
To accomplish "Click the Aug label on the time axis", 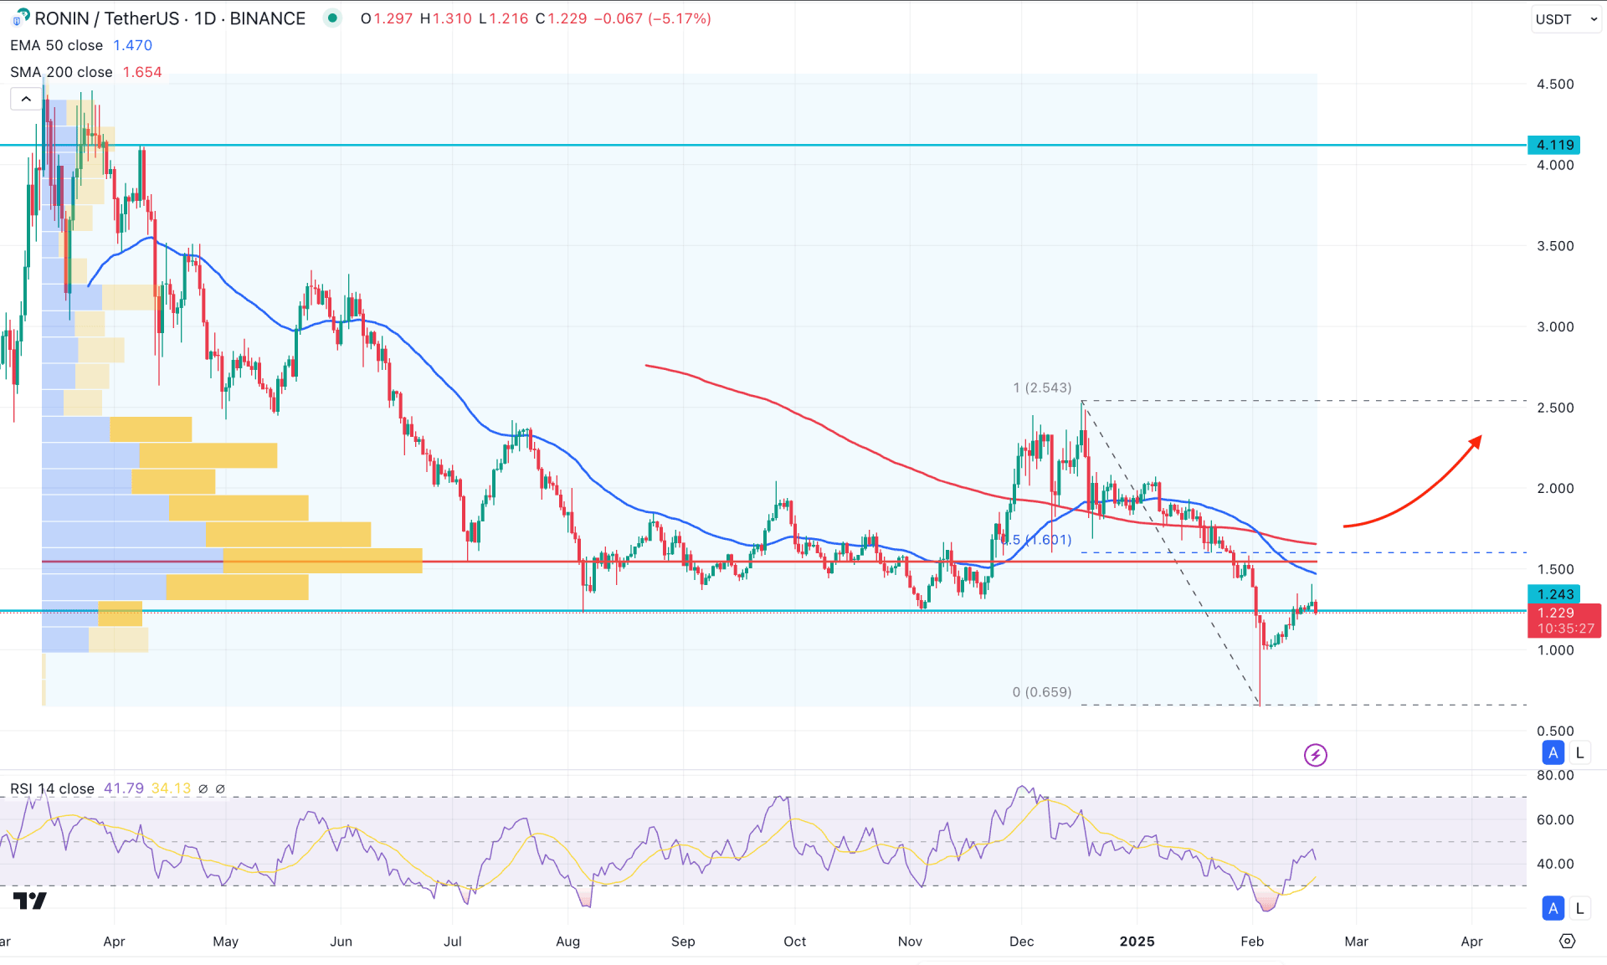I will pyautogui.click(x=567, y=942).
